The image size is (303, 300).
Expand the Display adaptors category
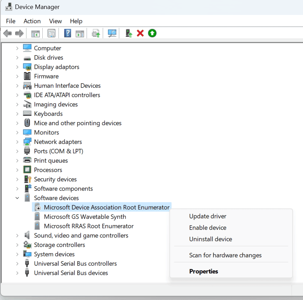click(17, 67)
